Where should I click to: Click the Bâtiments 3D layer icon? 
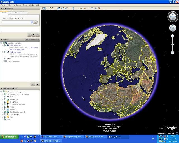(8, 99)
